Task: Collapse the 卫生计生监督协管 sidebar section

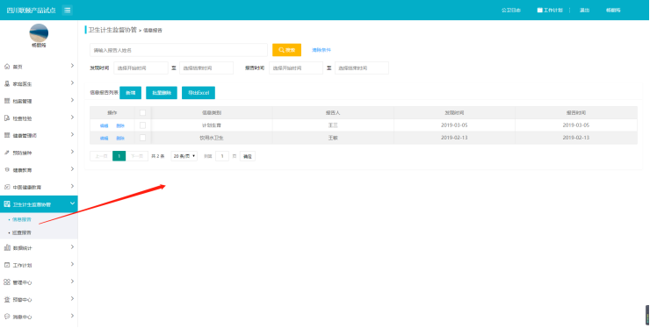Action: [x=73, y=203]
